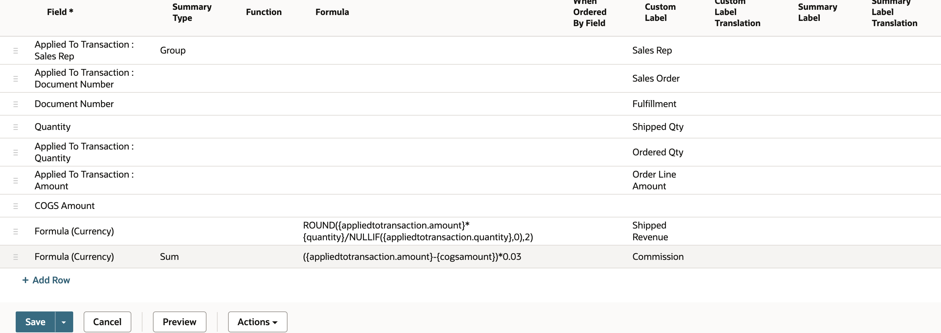Save the search results configuration
The height and width of the screenshot is (333, 941).
(35, 322)
